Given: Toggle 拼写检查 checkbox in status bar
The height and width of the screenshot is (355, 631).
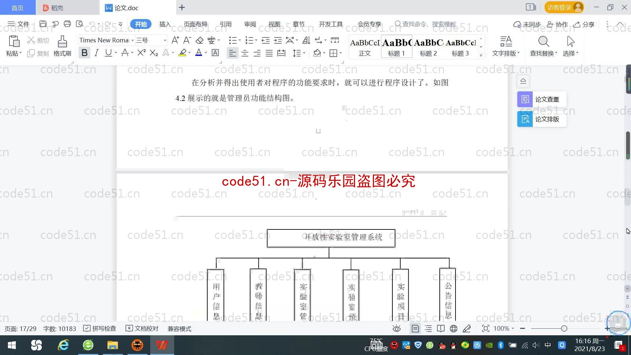Looking at the screenshot, I should [87, 329].
